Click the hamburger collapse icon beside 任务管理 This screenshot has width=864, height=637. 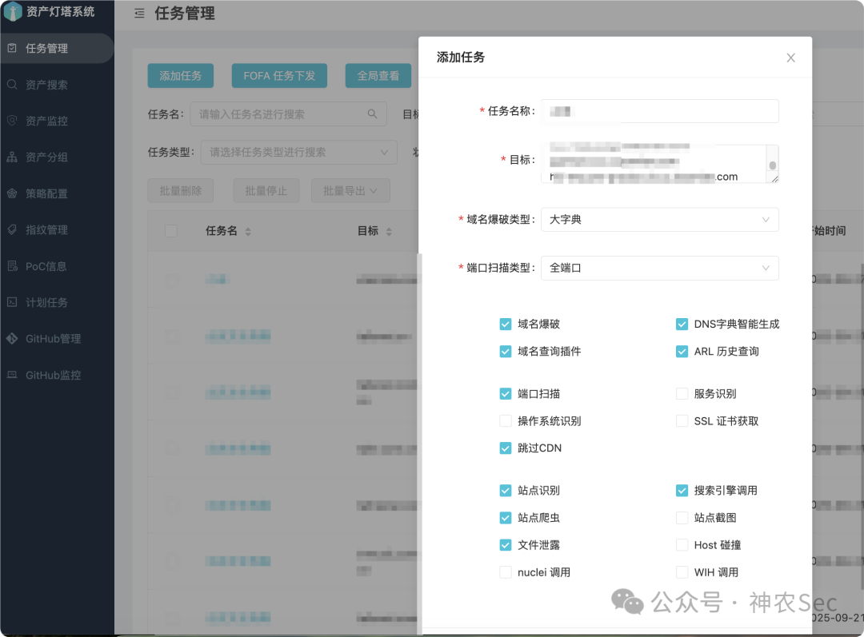(139, 13)
